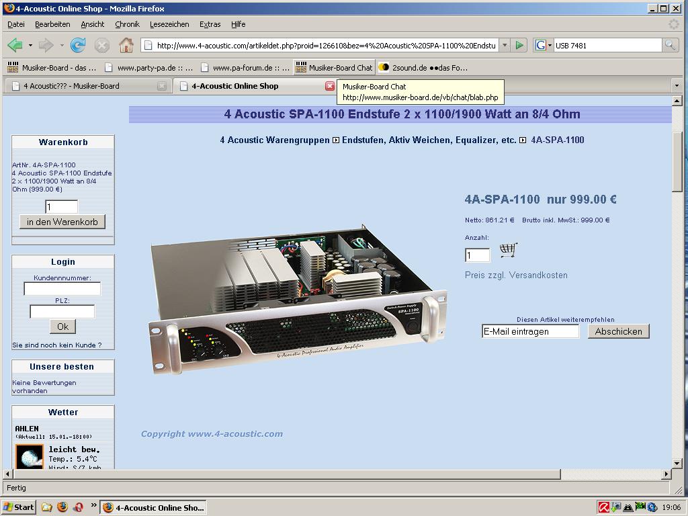
Task: Click the Anzahl quantity field
Action: click(x=478, y=255)
